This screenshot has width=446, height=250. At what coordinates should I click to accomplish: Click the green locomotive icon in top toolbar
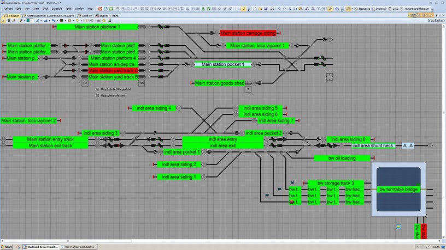(203, 9)
